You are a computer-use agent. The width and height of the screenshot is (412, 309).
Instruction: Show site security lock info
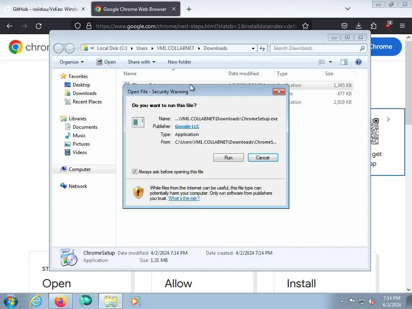pos(89,26)
